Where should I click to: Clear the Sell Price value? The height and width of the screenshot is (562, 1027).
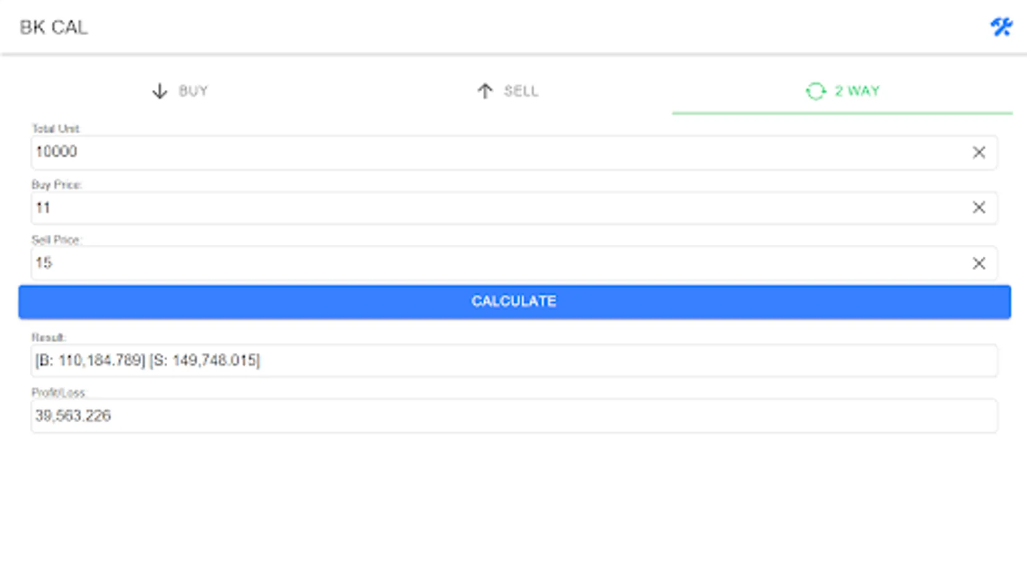[978, 263]
